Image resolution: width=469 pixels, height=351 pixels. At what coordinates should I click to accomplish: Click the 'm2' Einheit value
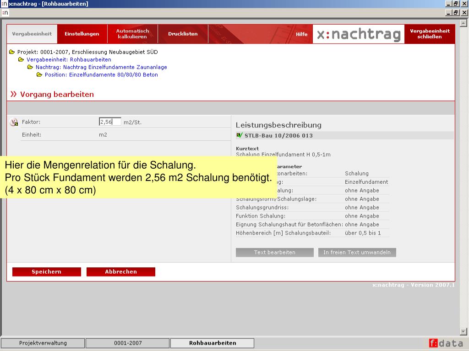point(103,135)
